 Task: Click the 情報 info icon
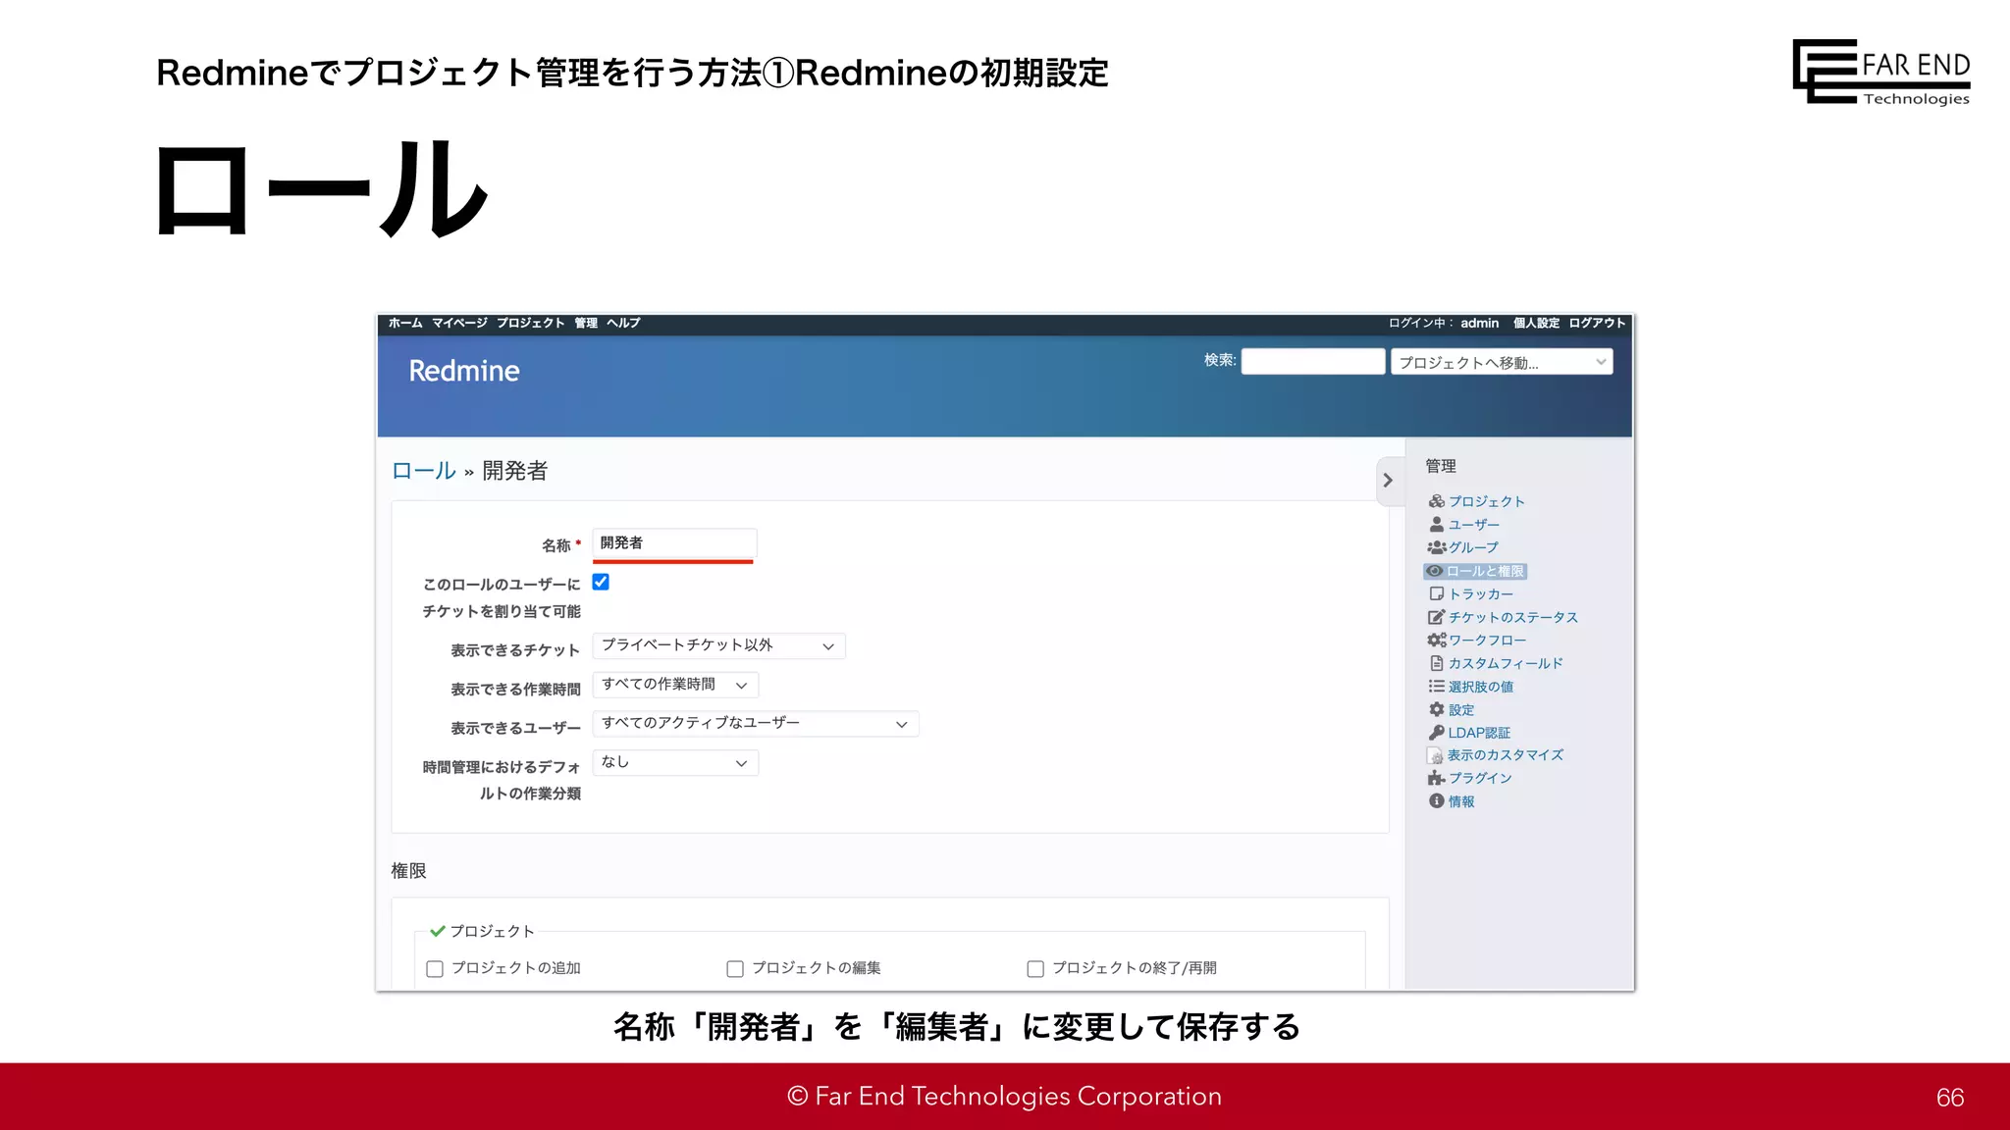coord(1436,801)
